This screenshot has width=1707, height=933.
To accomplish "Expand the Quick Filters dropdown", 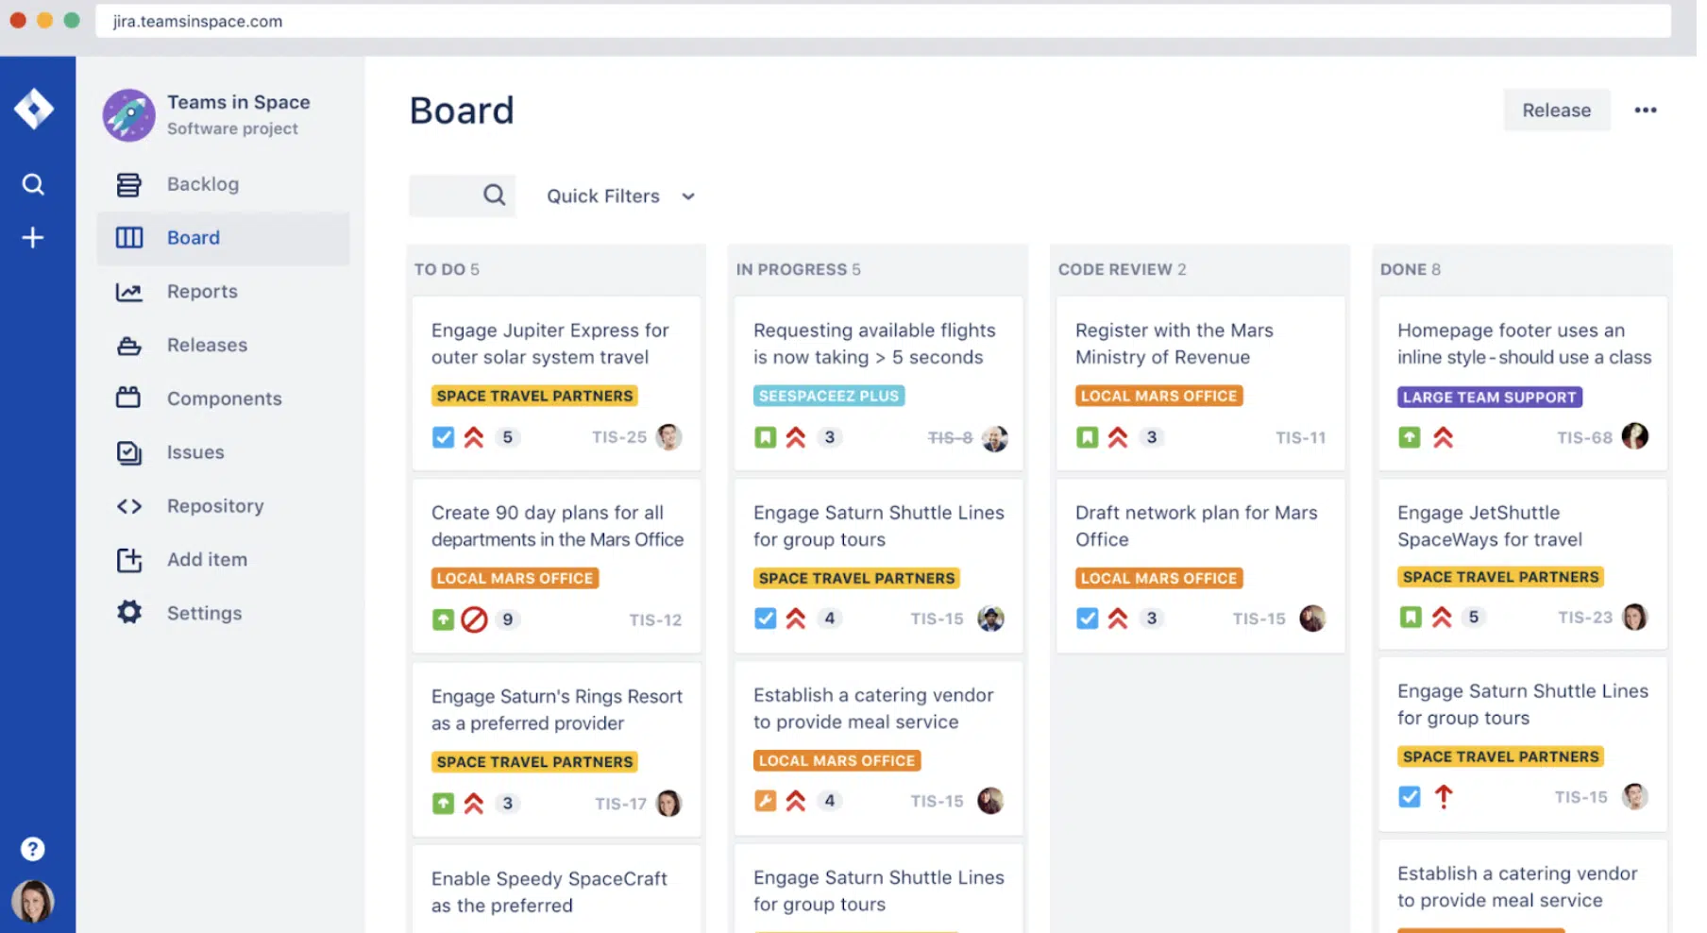I will tap(604, 196).
